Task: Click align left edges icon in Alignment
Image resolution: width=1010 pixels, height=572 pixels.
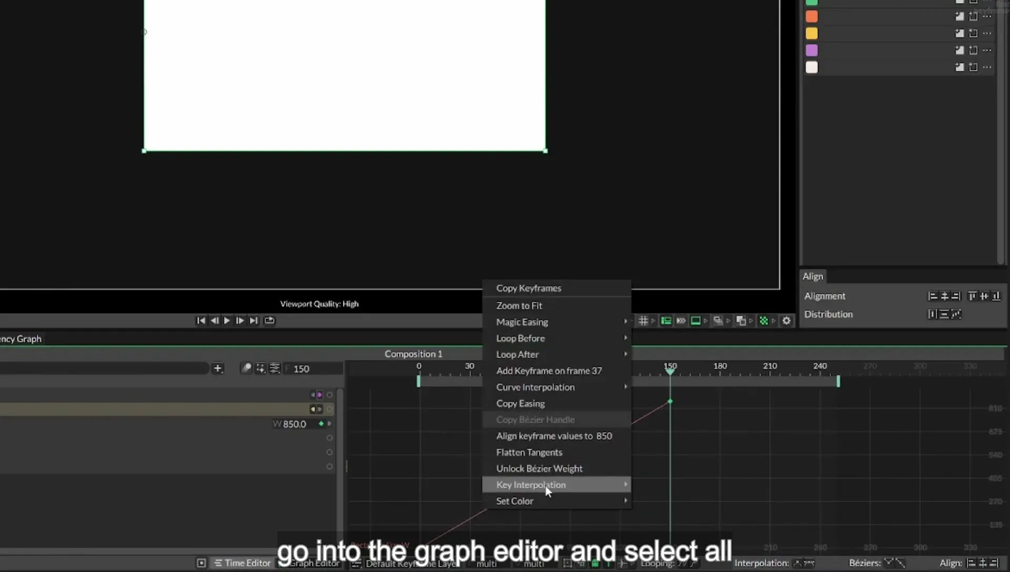Action: coord(933,296)
